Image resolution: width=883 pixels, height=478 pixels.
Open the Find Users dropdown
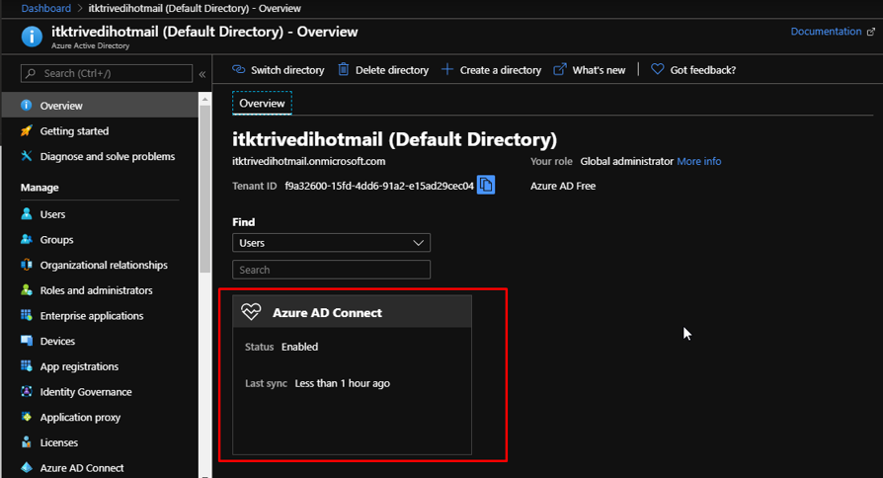click(x=331, y=243)
